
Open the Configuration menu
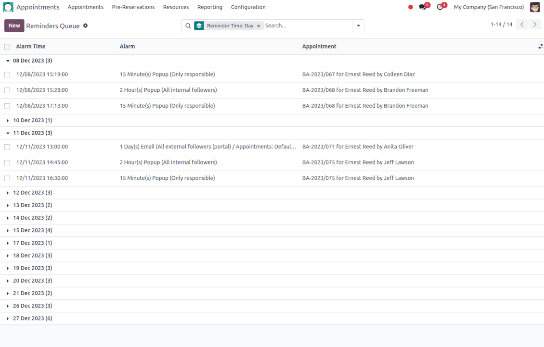coord(248,7)
